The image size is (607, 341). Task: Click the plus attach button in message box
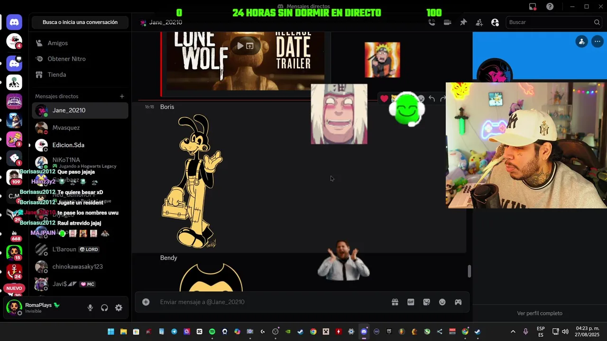coord(146,302)
